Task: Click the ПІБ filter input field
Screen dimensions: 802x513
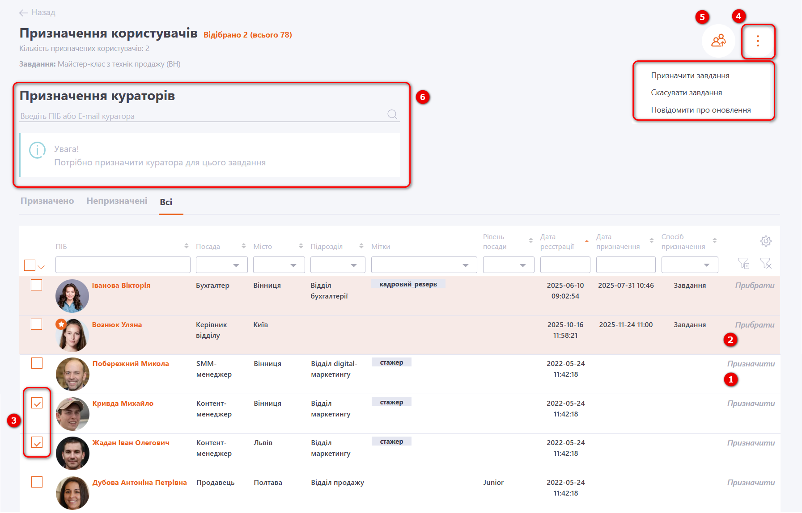Action: (123, 265)
